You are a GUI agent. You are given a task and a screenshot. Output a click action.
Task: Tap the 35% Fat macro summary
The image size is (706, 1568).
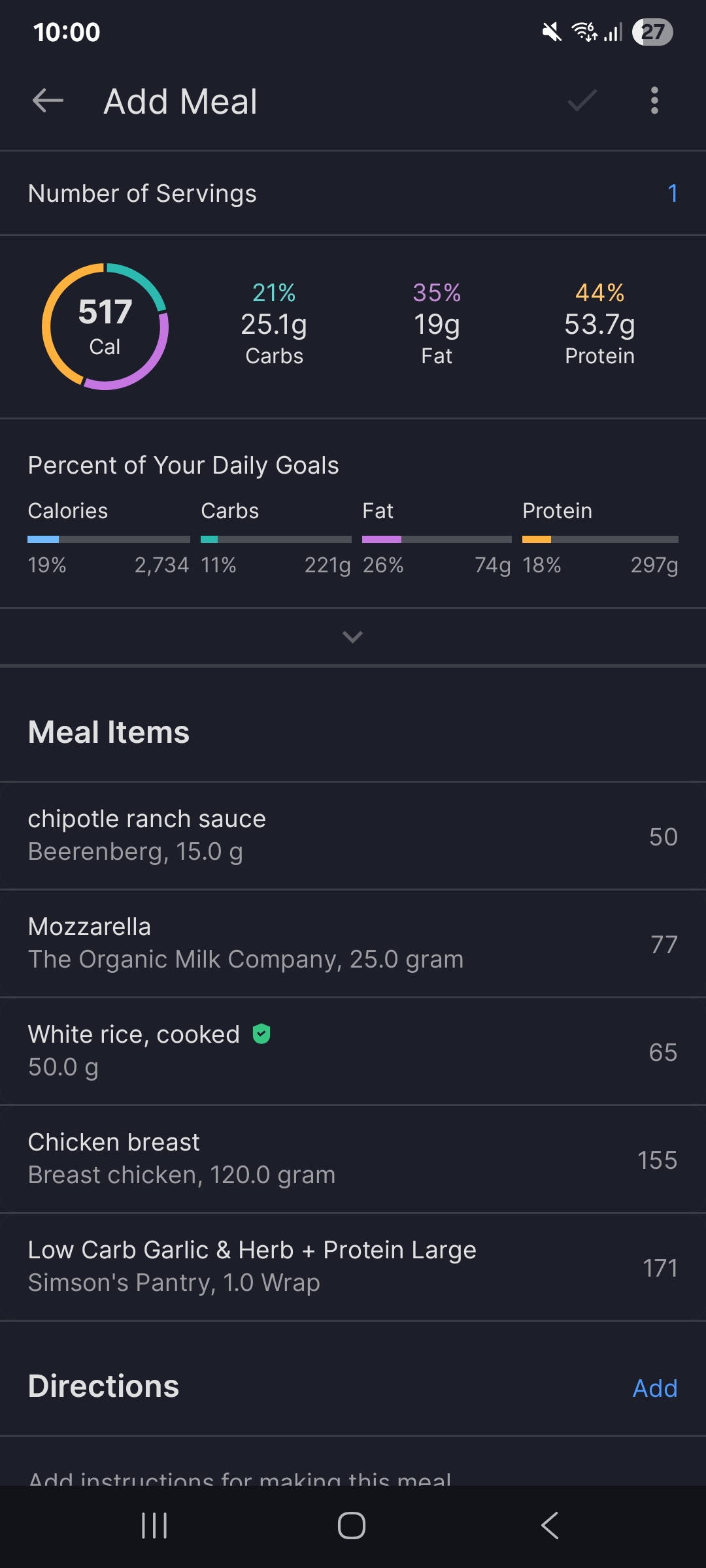437,324
